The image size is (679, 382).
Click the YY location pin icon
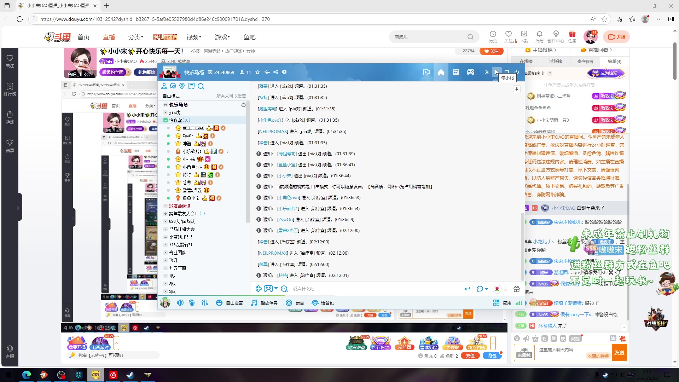pos(182,86)
